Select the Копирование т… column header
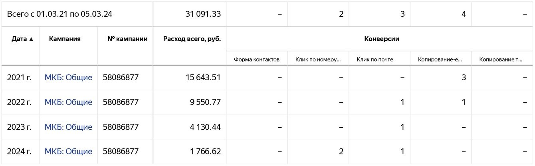The width and height of the screenshot is (535, 166). pos(502,59)
